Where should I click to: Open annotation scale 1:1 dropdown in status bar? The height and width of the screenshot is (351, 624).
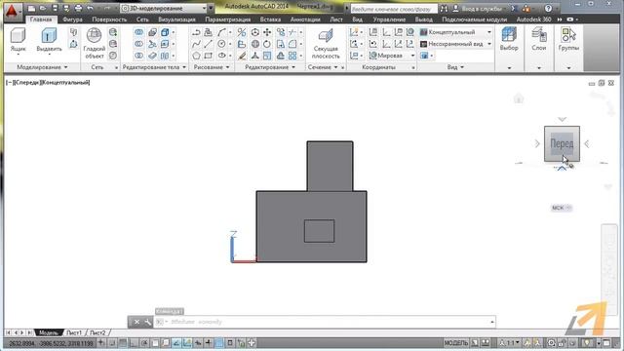pyautogui.click(x=510, y=342)
